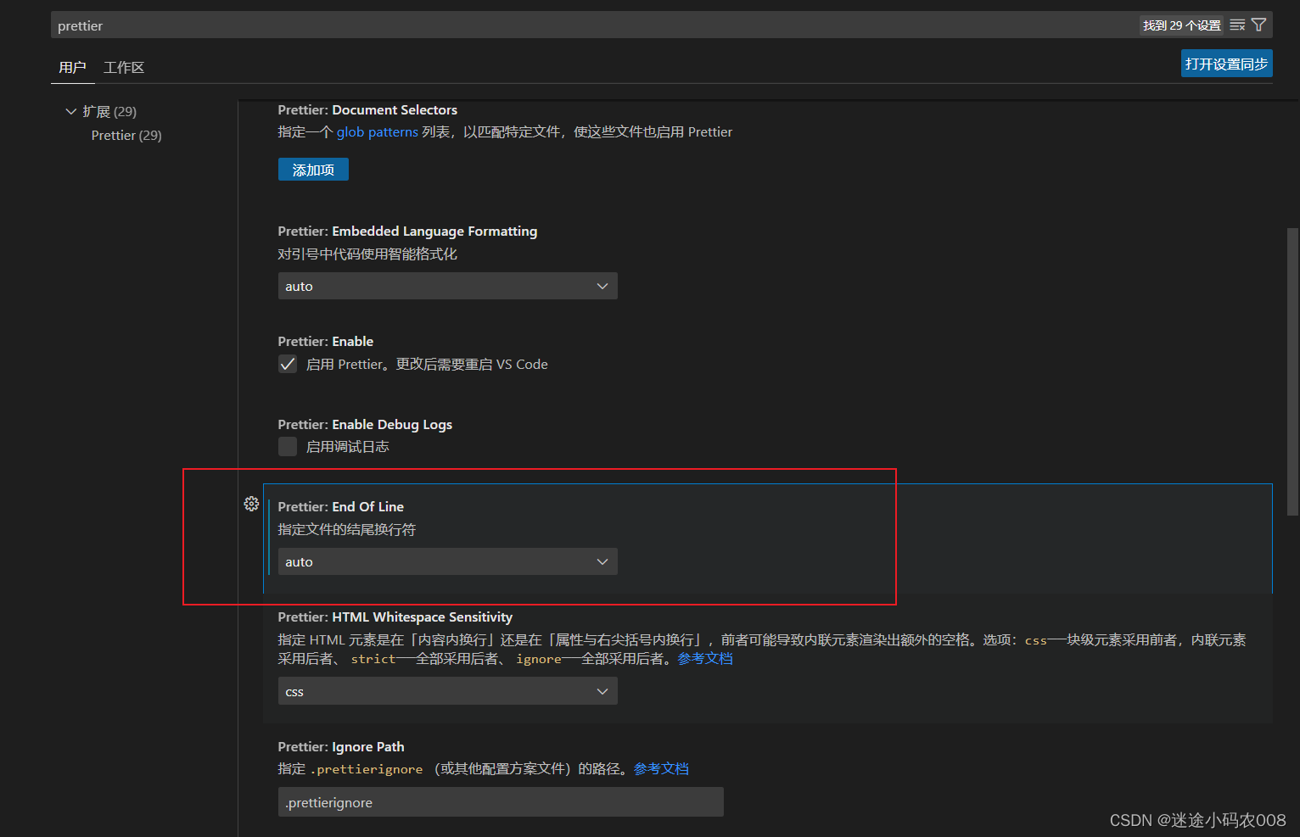
Task: Clear the settings search input icon
Action: tap(1237, 25)
